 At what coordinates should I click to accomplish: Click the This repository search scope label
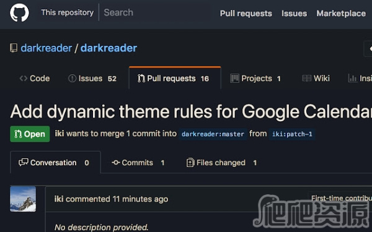pos(68,12)
